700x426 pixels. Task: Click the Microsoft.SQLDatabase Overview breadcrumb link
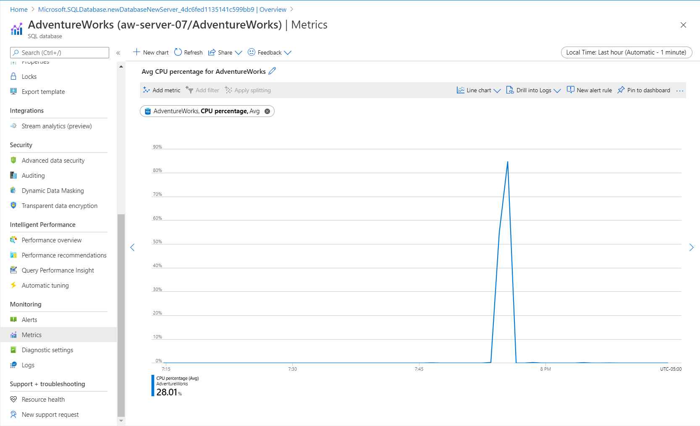[162, 9]
